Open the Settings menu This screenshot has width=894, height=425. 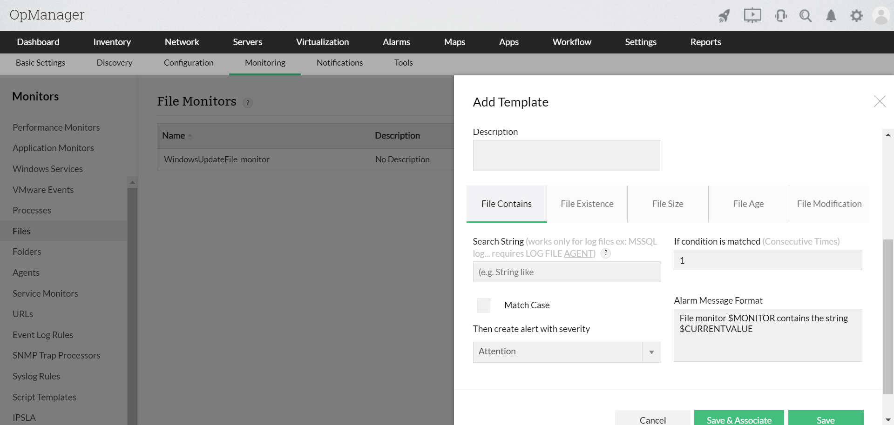[641, 42]
